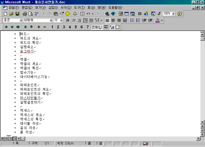Open the 편집(E) menu
This screenshot has width=205, height=147.
click(27, 8)
